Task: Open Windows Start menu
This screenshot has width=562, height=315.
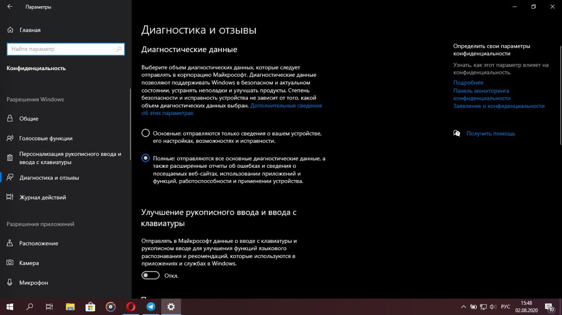Action: click(10, 307)
